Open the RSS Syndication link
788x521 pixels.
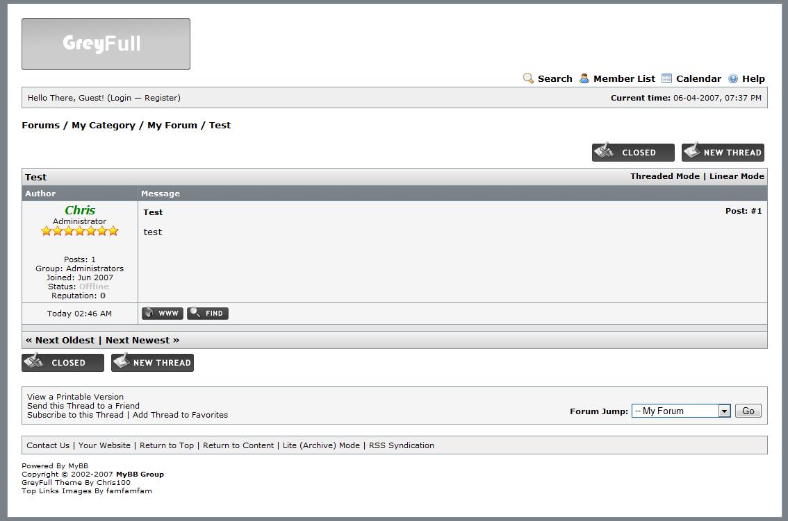point(401,445)
